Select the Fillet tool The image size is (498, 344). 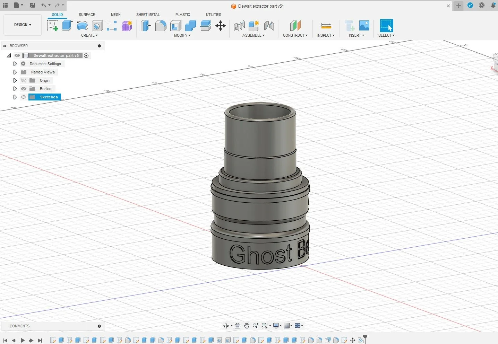pos(161,26)
